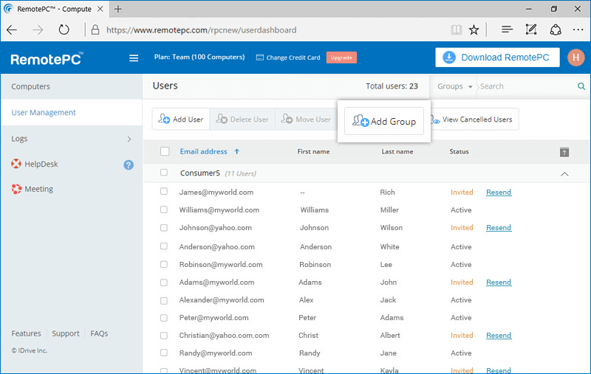Click the Total users: 23 text

click(392, 86)
